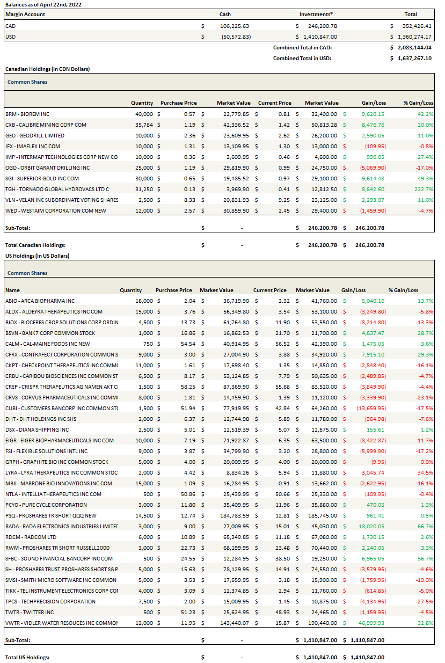Click the Name column header in US table
Image resolution: width=445 pixels, height=663 pixels.
coord(12,290)
